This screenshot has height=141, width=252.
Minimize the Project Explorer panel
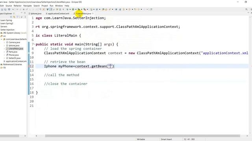pos(21,13)
